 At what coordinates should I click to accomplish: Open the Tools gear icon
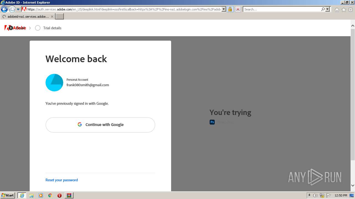[x=351, y=10]
